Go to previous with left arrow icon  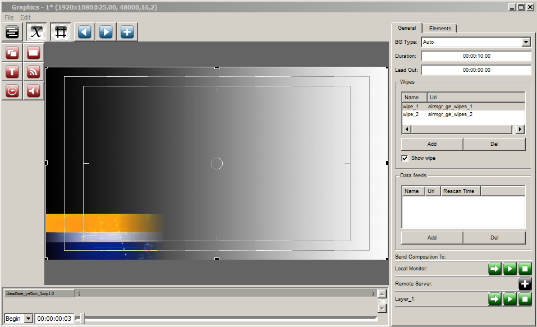click(x=85, y=32)
